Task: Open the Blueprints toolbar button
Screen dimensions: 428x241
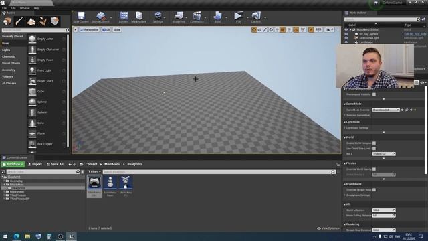Action: (x=179, y=17)
